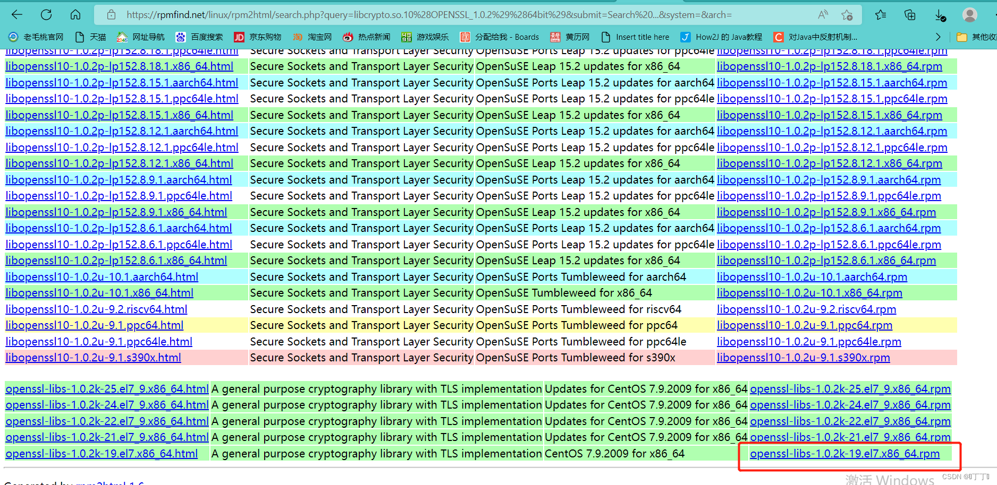The width and height of the screenshot is (997, 485).
Task: Select 'OpenSuSE Ports Tumbleweed for s390x' text
Action: coord(576,358)
